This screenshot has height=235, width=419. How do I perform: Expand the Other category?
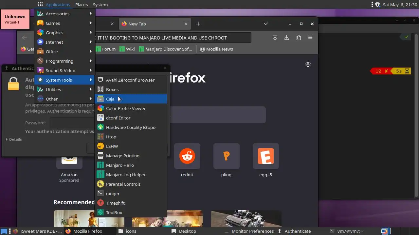coord(65,99)
